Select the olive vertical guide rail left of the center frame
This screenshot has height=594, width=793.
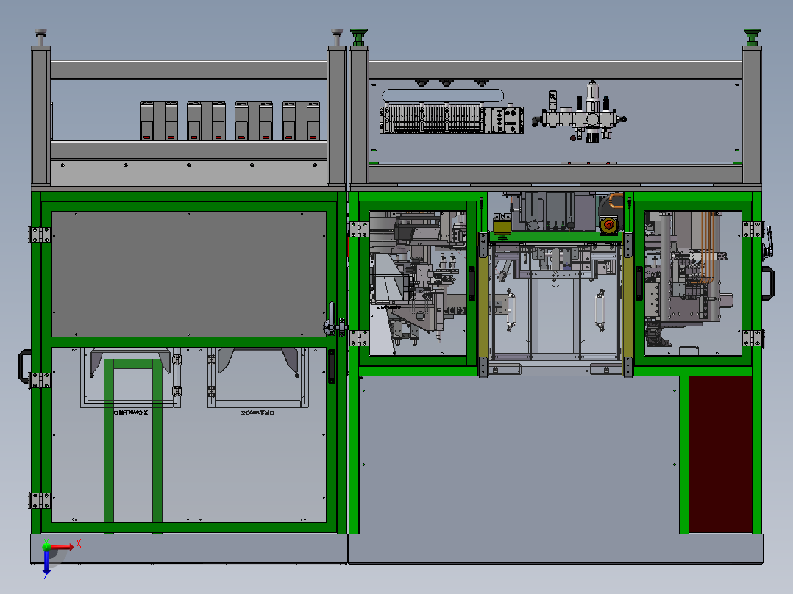coord(483,306)
